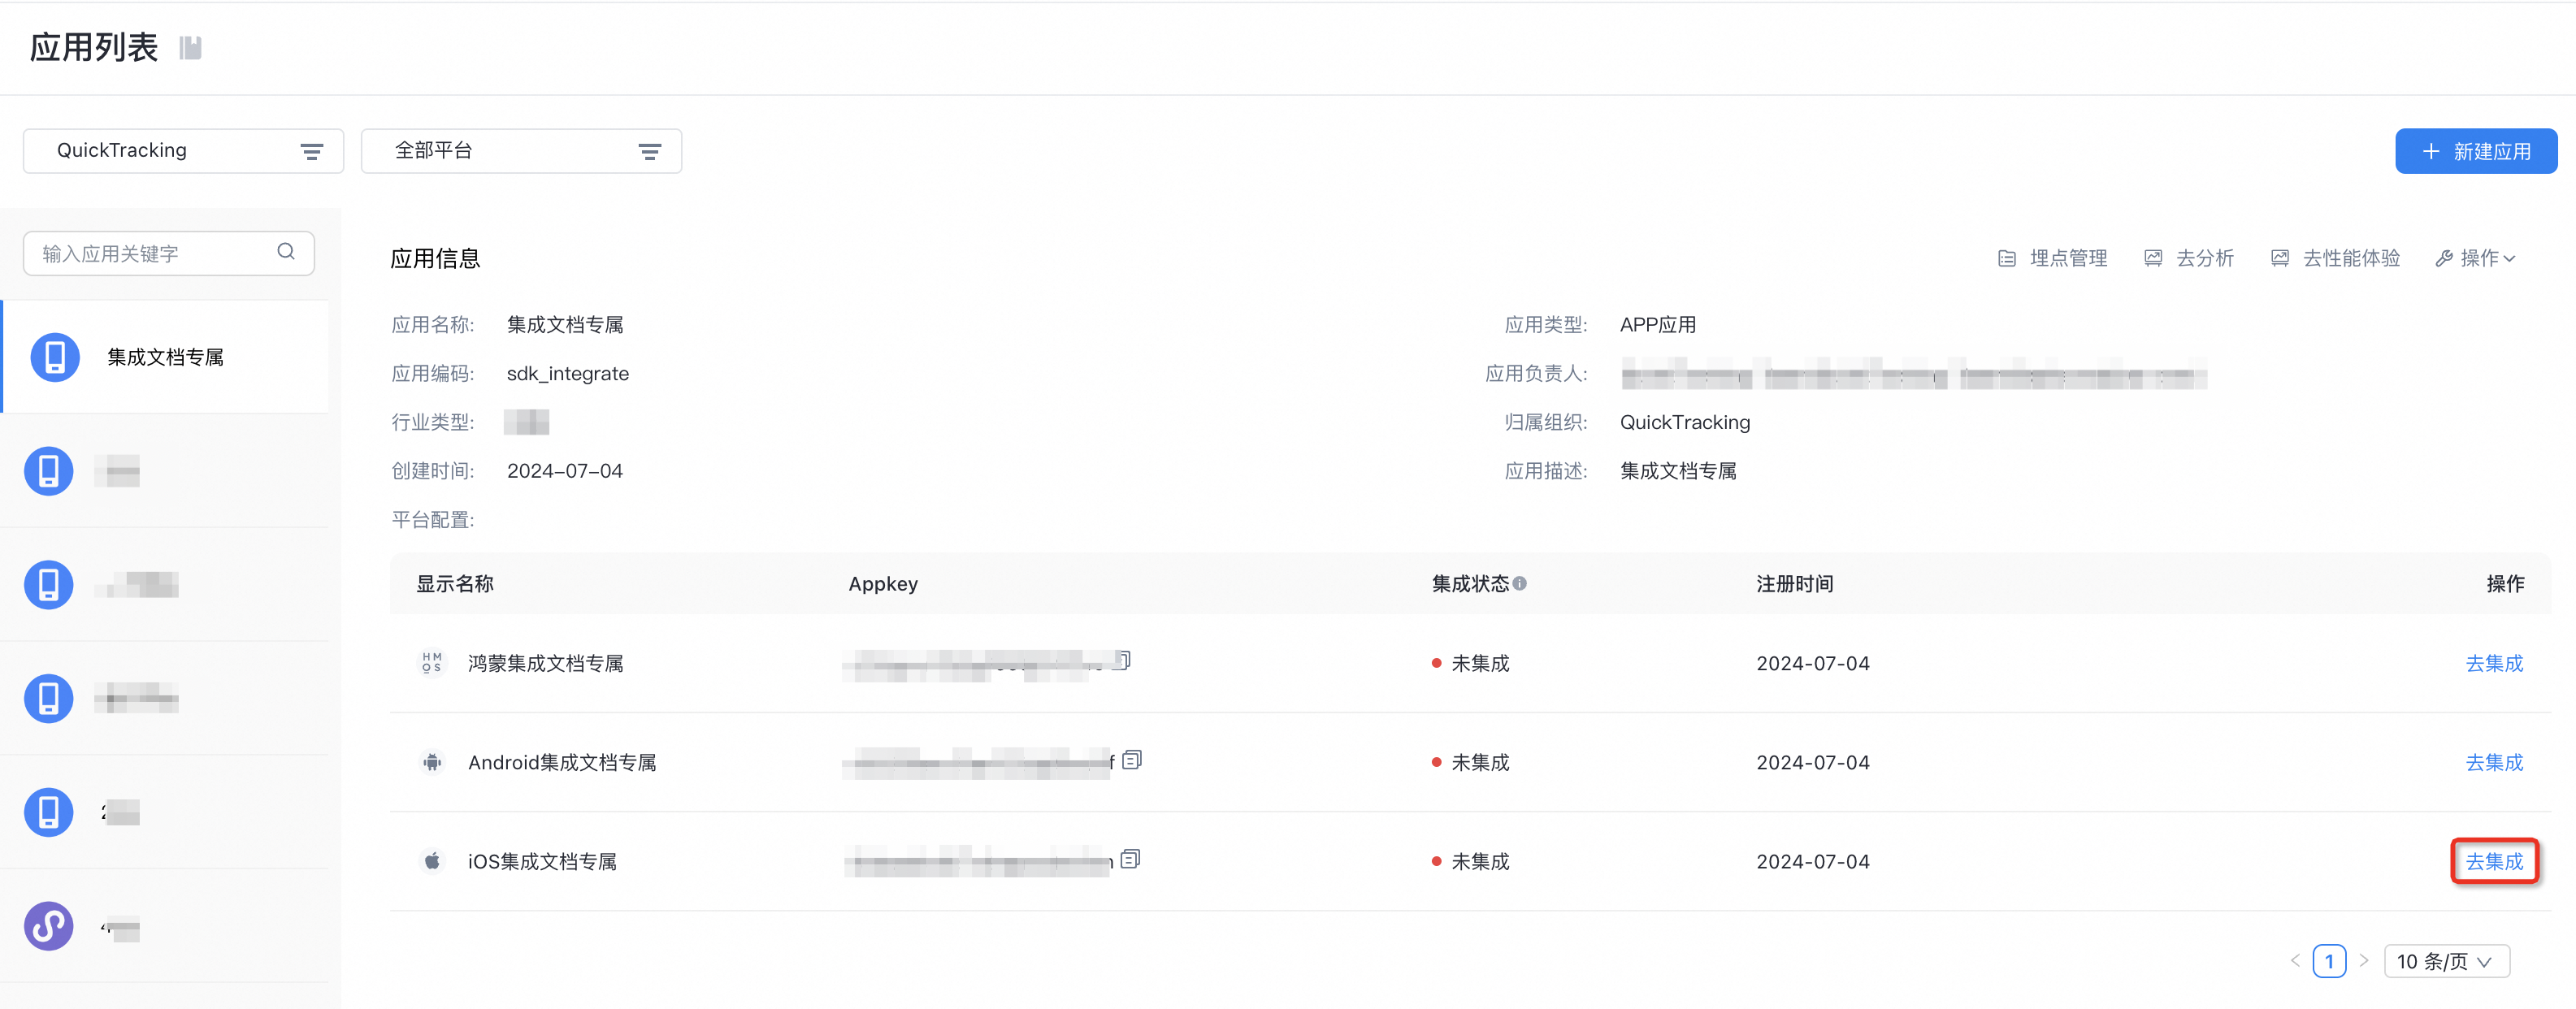Screen dimensions: 2576x1009
Task: Click the 去分析 chart icon
Action: (2153, 259)
